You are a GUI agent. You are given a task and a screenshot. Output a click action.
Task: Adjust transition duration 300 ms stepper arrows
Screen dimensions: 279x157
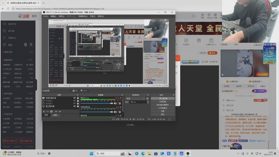tap(148, 102)
